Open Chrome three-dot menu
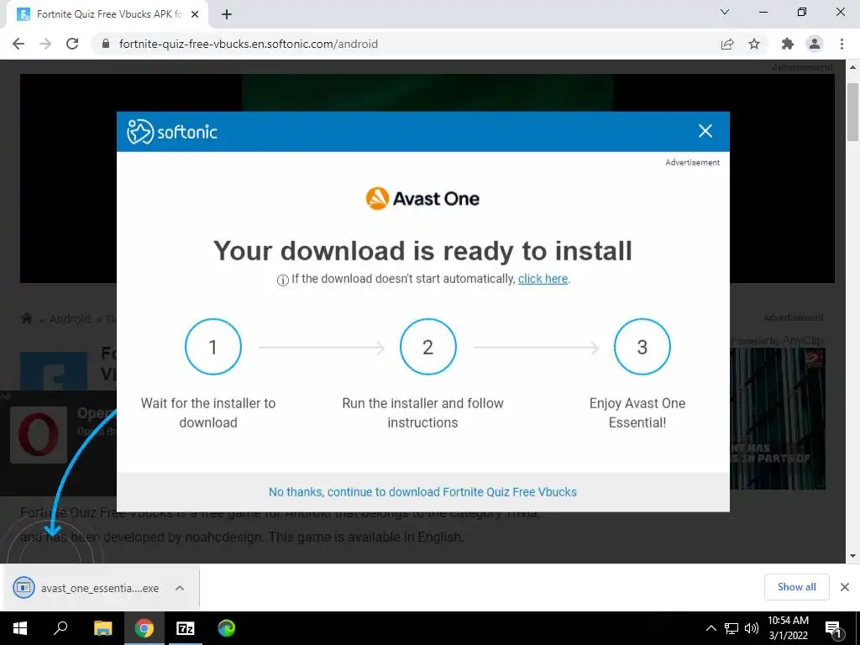Image resolution: width=860 pixels, height=645 pixels. [842, 44]
